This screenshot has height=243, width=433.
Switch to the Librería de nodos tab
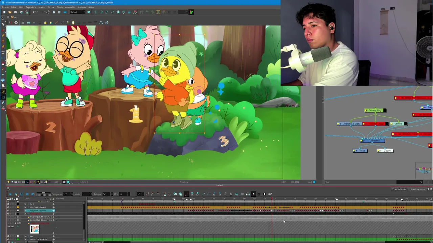[x=417, y=189]
